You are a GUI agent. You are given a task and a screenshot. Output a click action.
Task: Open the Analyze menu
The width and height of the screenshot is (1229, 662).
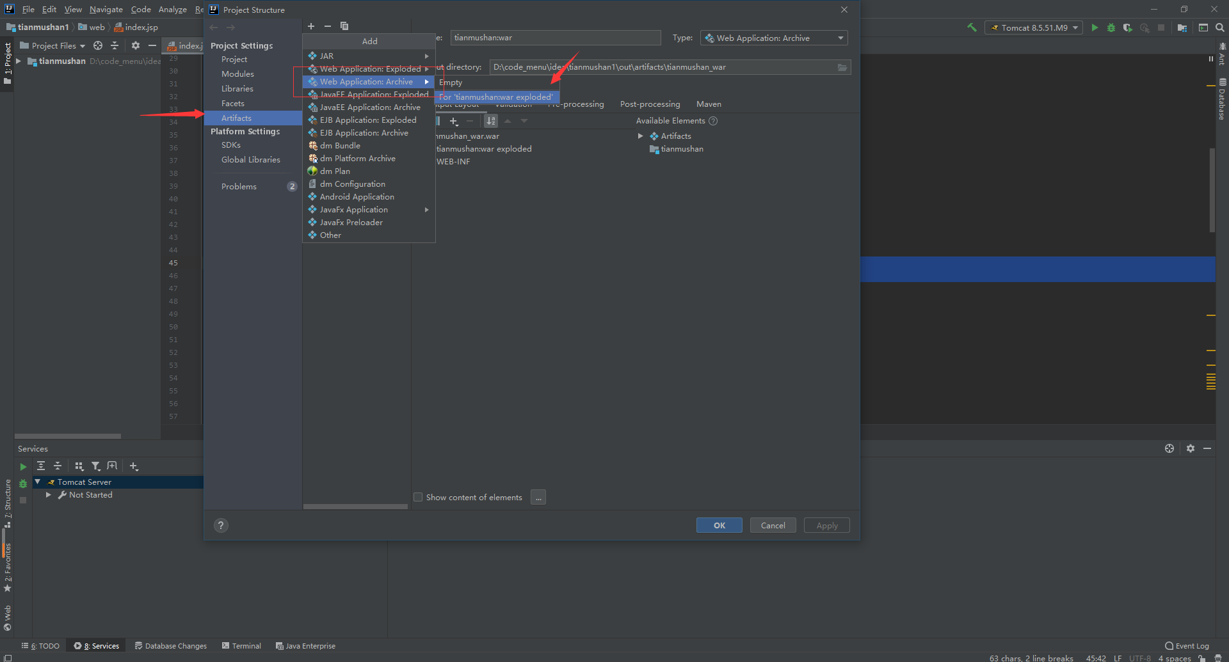[173, 10]
